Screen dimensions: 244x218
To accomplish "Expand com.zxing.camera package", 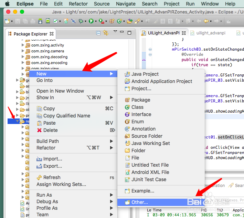I will coord(23,51).
